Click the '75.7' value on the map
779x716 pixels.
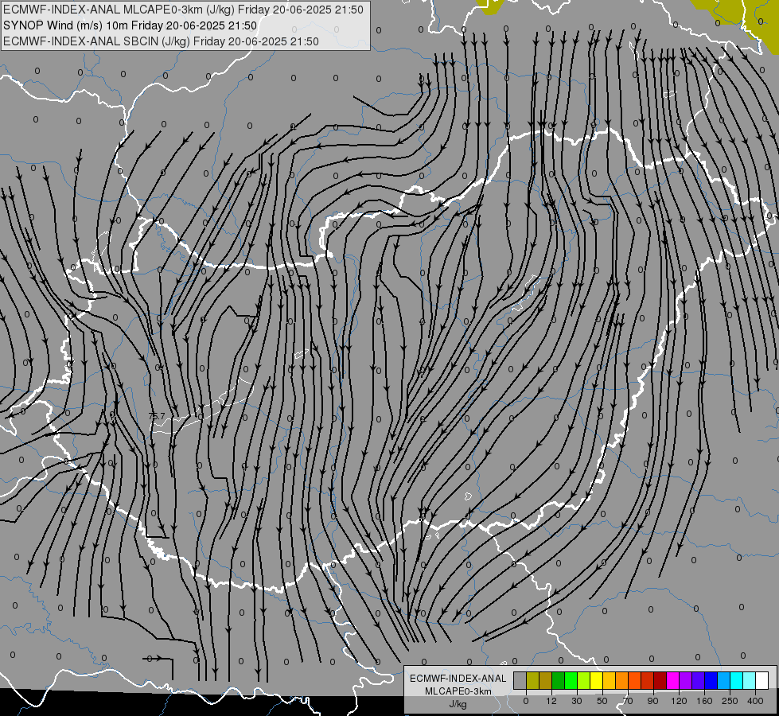157,416
